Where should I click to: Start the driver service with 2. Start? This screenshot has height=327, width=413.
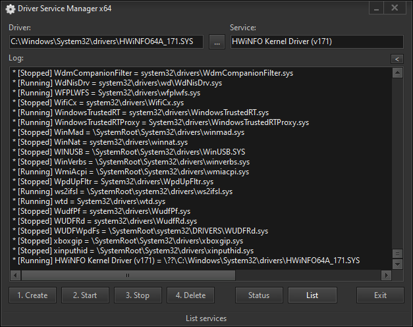point(85,295)
